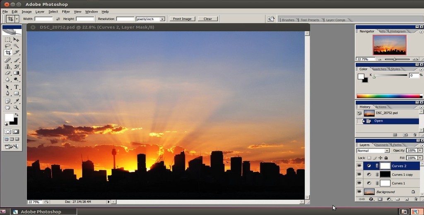Image resolution: width=424 pixels, height=215 pixels.
Task: Select the Lasso tool
Action: coord(8,45)
